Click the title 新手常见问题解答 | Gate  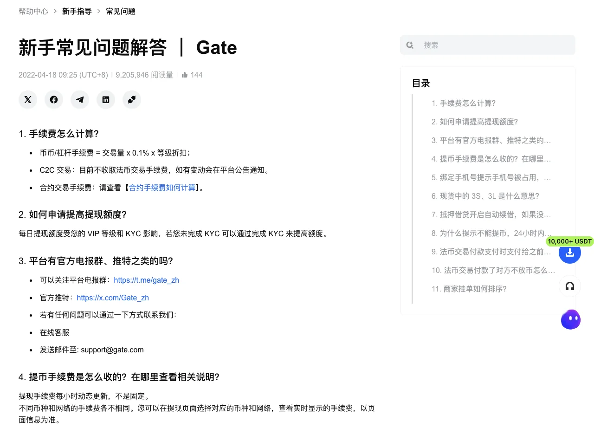128,47
